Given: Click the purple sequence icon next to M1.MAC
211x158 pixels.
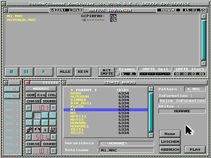Looking at the screenshot, I should pyautogui.click(x=113, y=16).
